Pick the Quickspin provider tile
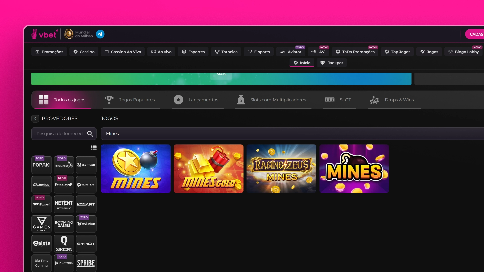 click(64, 244)
